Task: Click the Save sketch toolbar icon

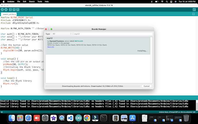Action: 18,10
